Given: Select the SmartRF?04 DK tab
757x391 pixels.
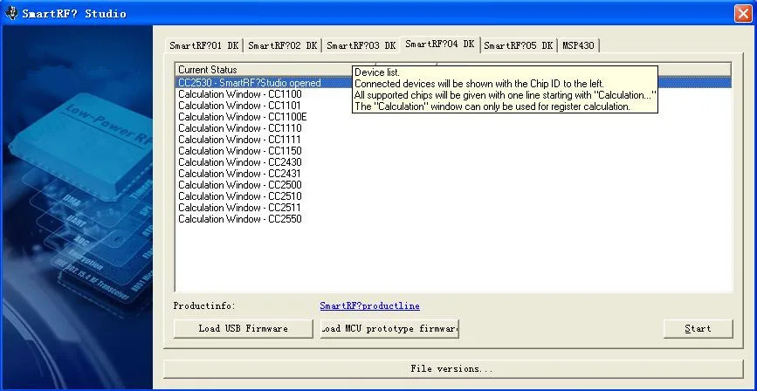Looking at the screenshot, I should click(440, 44).
